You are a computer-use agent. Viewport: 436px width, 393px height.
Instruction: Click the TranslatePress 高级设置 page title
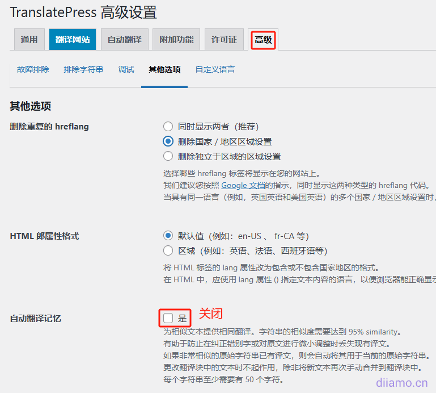[83, 12]
